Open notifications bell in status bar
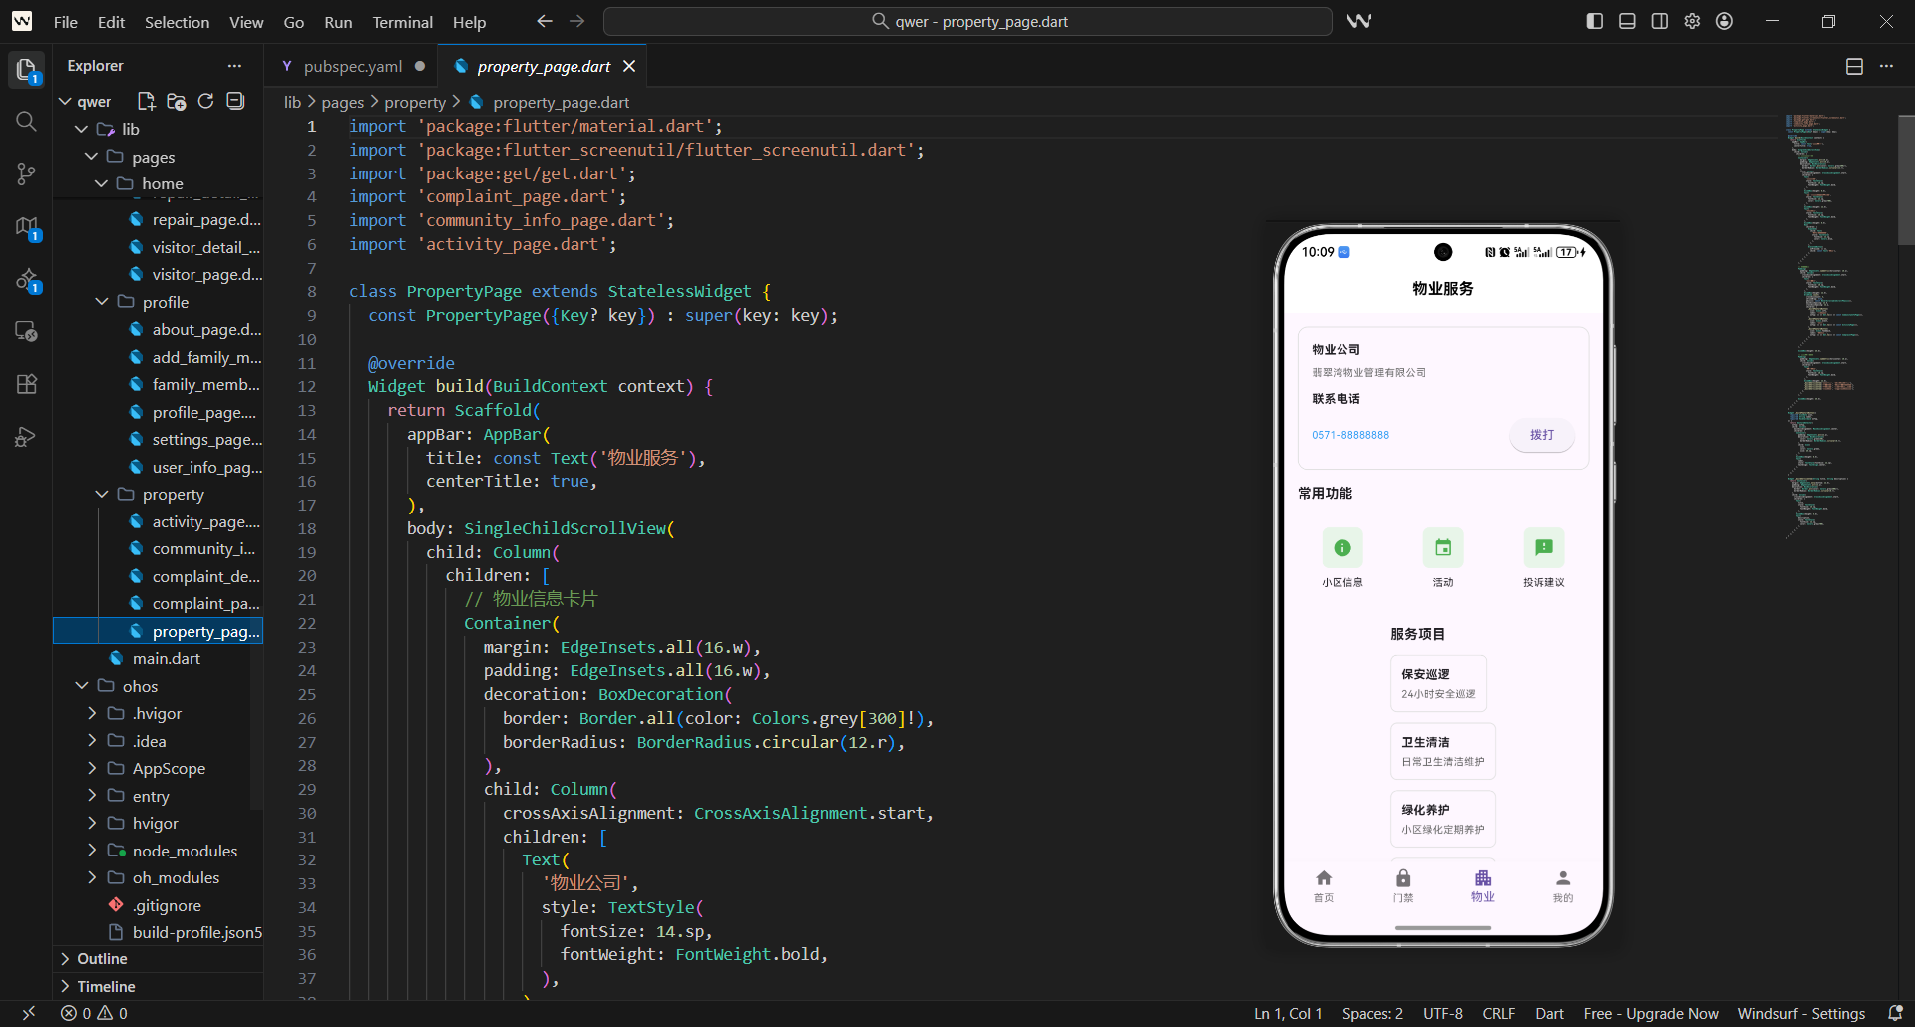This screenshot has width=1915, height=1027. [1895, 1013]
